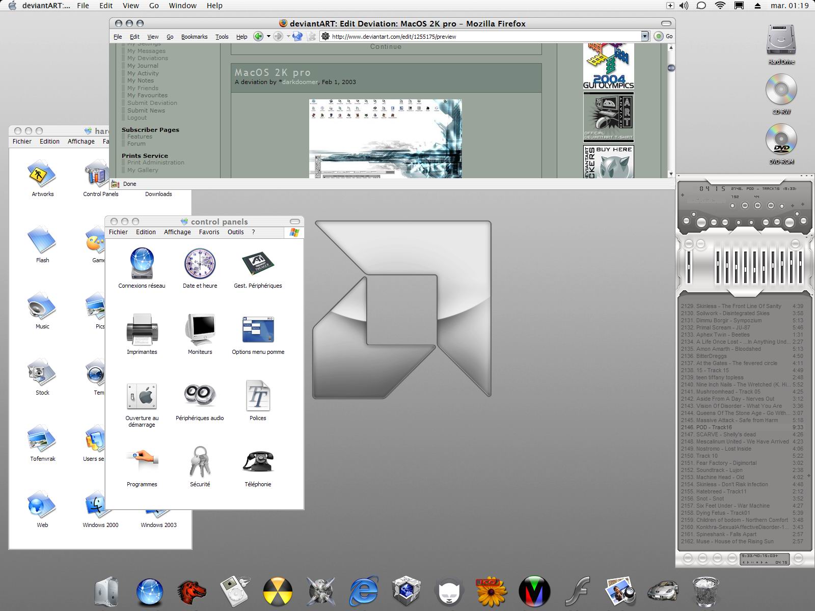Open the Flash folder
The height and width of the screenshot is (611, 815).
point(42,240)
